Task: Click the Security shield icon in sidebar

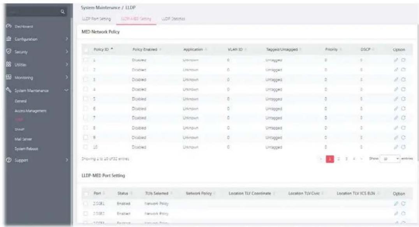Action: (9, 51)
